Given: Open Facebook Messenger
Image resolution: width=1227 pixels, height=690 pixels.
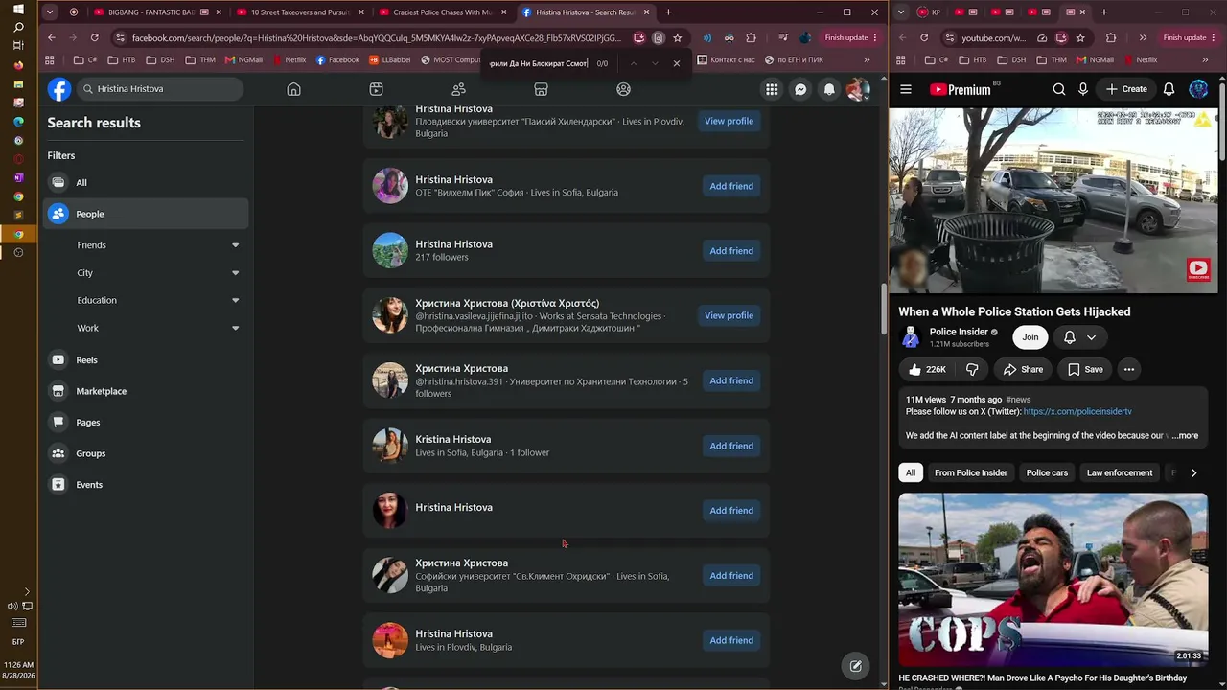Looking at the screenshot, I should (800, 89).
